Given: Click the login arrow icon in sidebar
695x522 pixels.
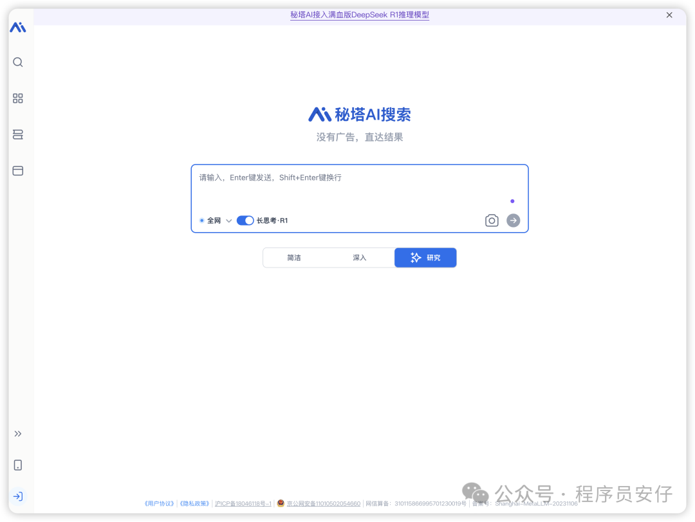Looking at the screenshot, I should tap(18, 496).
